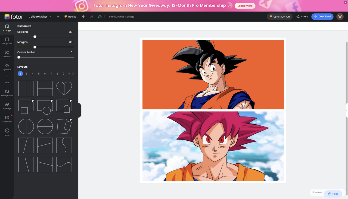Select the 4 grids layout tab
Viewport: 348px width, 199px height.
33,74
